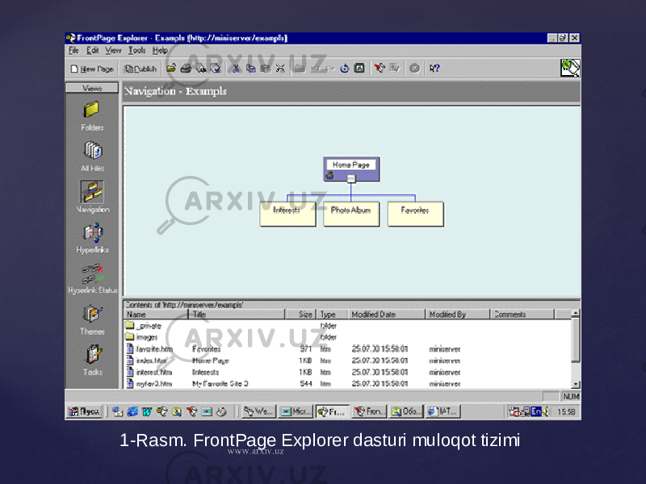Sort by Title column header
This screenshot has width=646, height=484.
(x=237, y=315)
